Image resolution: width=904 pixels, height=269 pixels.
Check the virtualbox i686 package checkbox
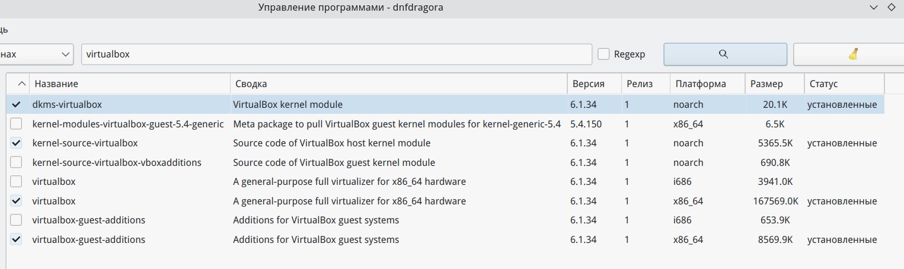(x=16, y=181)
